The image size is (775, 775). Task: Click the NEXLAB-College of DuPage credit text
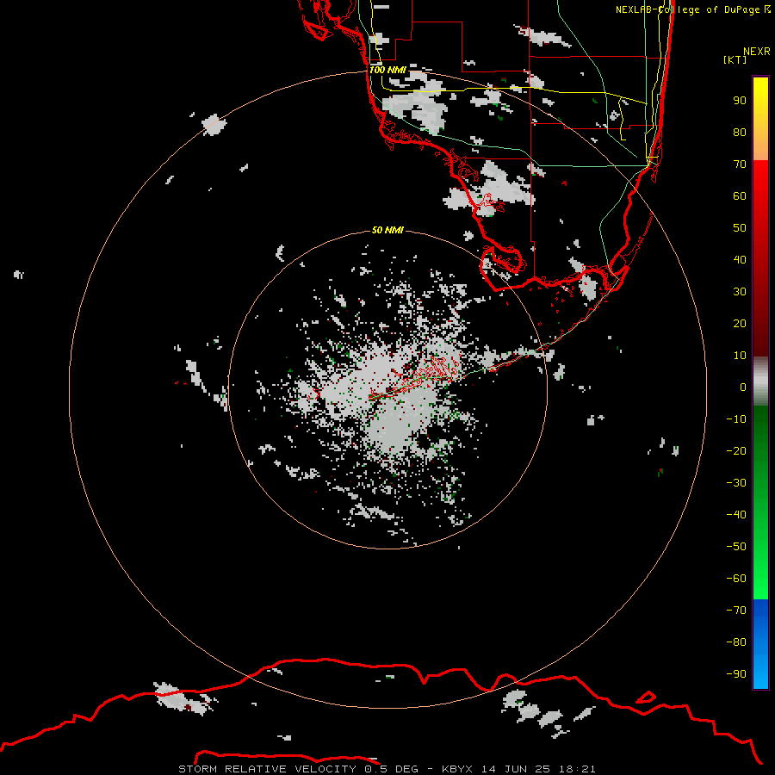point(692,9)
